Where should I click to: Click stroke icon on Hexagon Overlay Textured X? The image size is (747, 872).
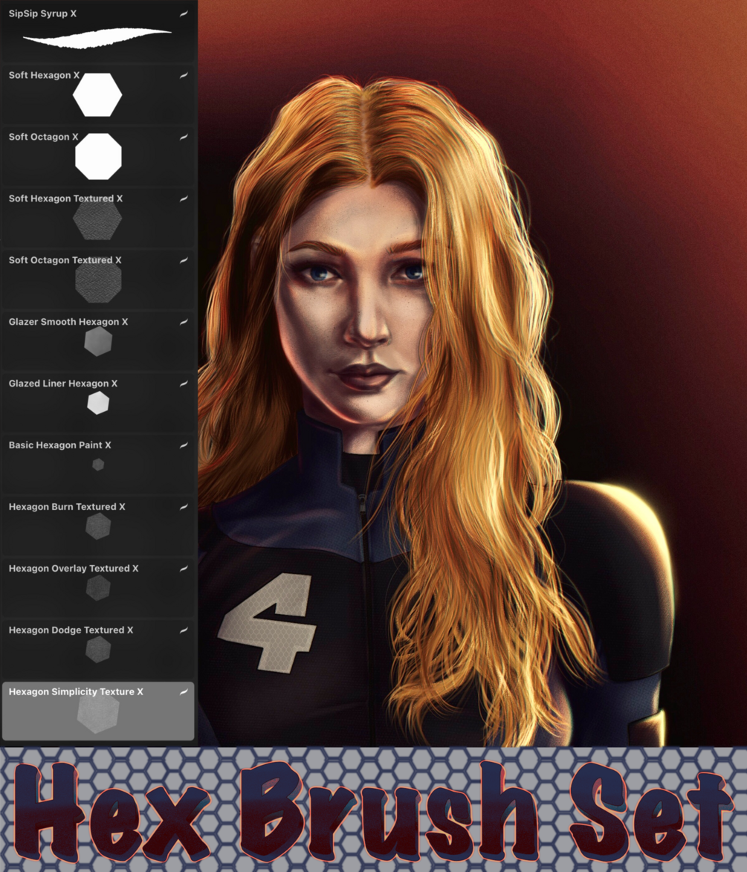(x=184, y=569)
